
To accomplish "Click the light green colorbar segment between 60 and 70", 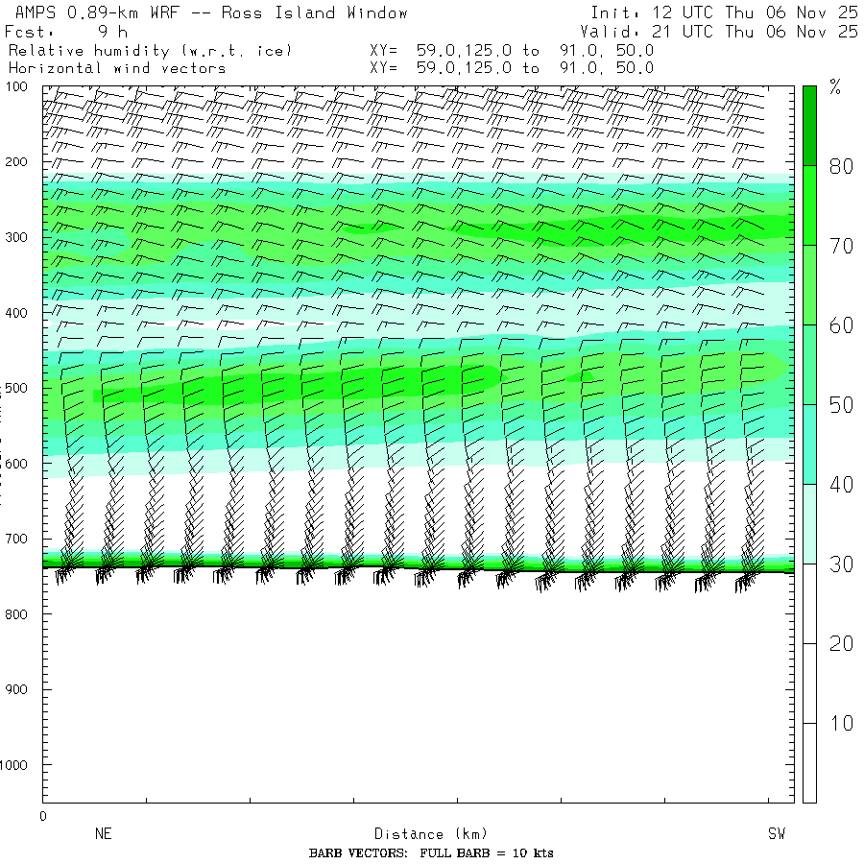I will (x=809, y=285).
